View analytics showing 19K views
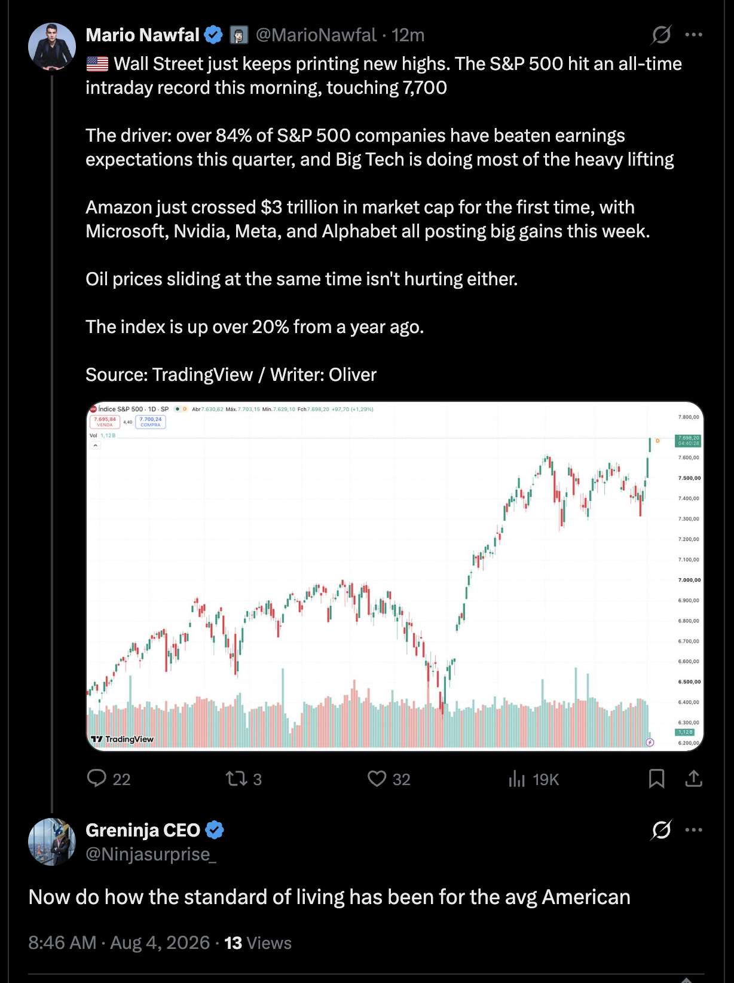Viewport: 734px width, 983px height. tap(516, 779)
